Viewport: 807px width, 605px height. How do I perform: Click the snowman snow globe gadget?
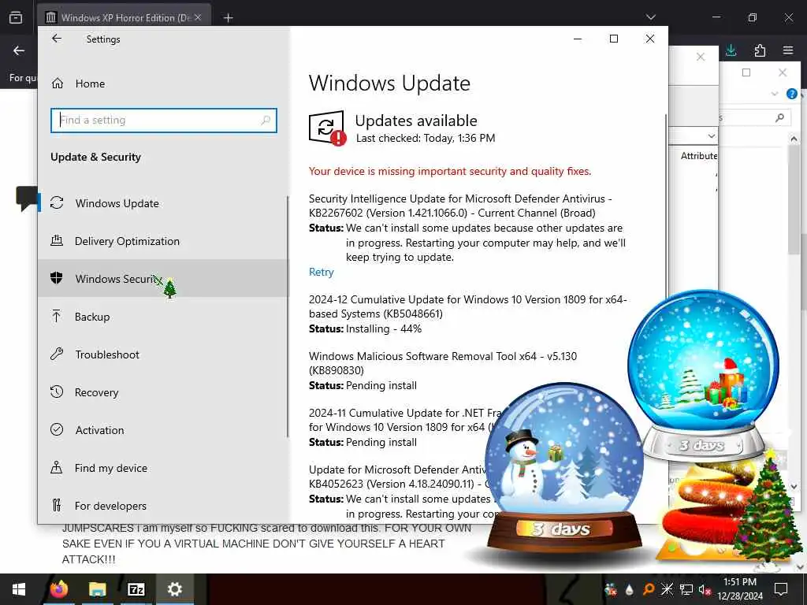(564, 468)
